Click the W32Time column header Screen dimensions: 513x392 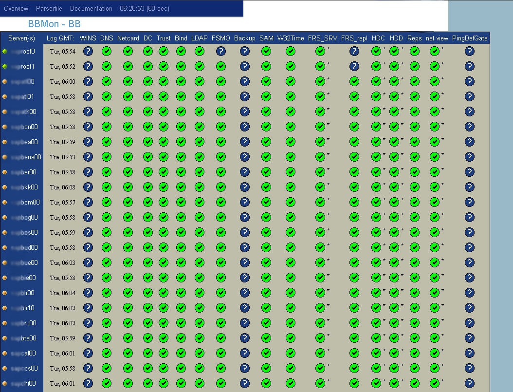tap(291, 38)
